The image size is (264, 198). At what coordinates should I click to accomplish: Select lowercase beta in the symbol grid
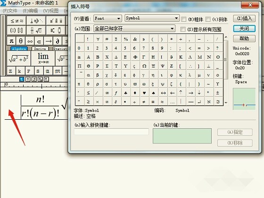point(98,75)
